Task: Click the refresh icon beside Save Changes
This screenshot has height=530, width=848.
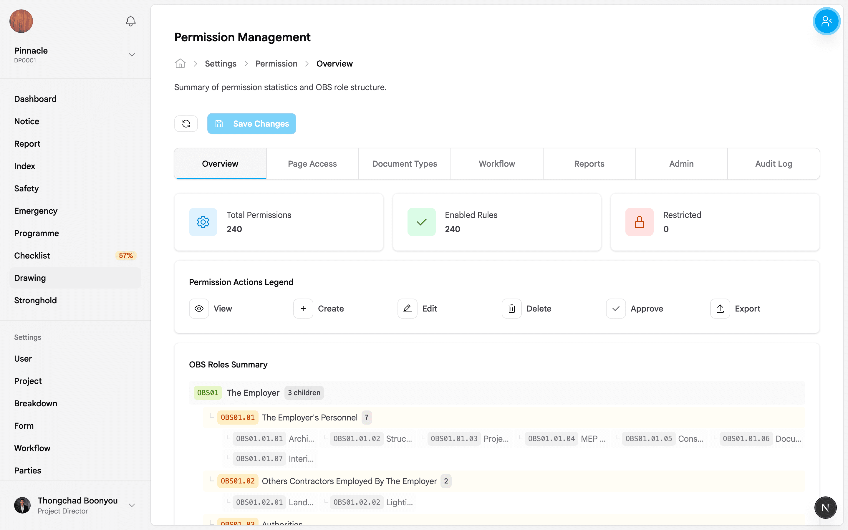Action: coord(186,123)
